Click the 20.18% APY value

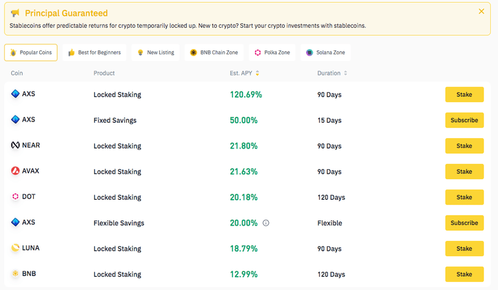tap(244, 197)
